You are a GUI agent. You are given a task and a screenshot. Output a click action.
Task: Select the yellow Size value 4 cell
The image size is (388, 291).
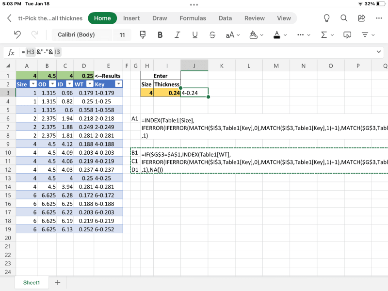[x=147, y=93]
